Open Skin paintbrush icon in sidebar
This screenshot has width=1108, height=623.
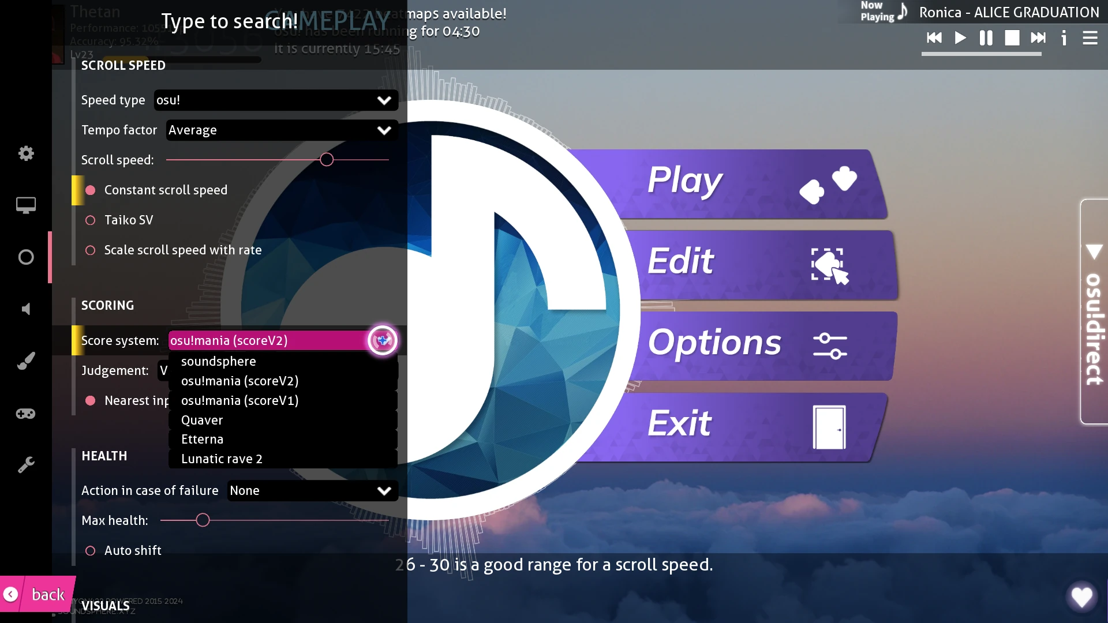[26, 361]
